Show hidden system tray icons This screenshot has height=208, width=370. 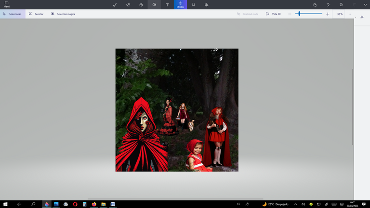coord(295,204)
